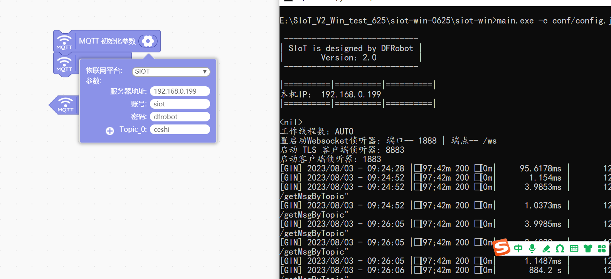Click 本机IP line in console window

click(x=331, y=94)
